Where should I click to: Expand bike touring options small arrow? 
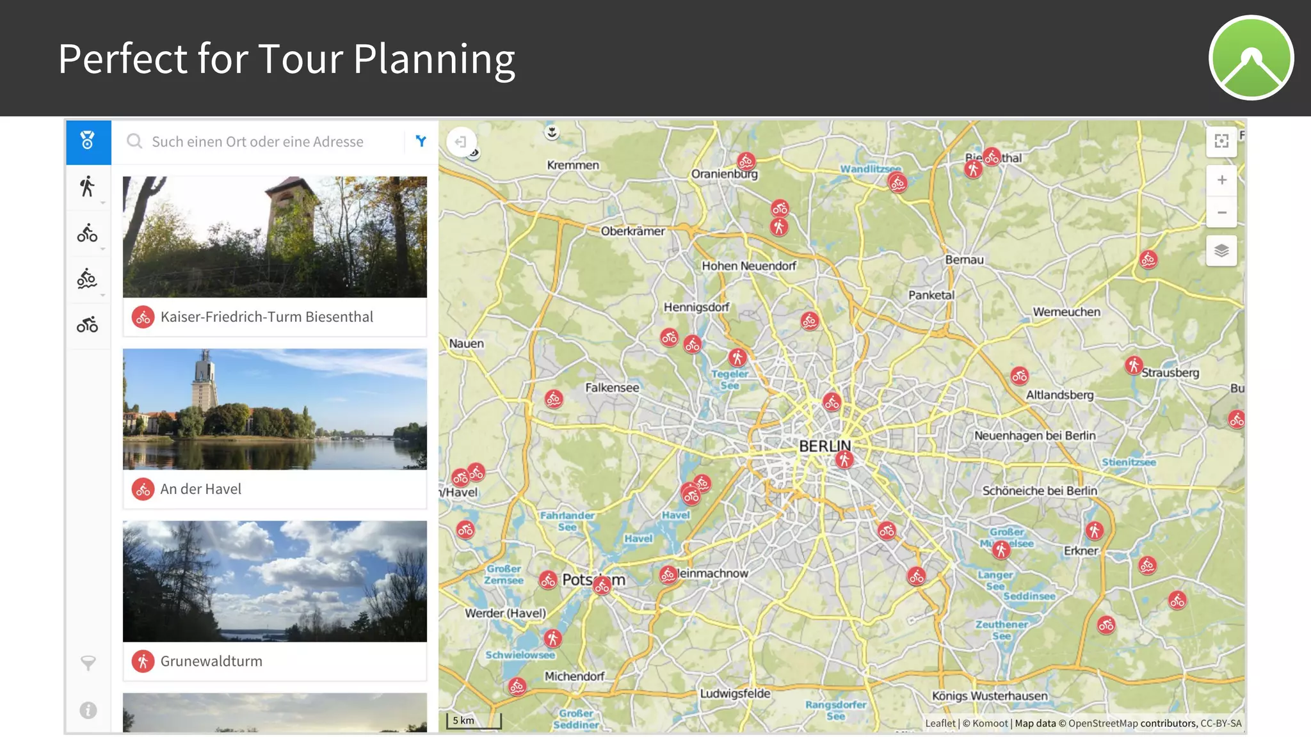tap(103, 250)
